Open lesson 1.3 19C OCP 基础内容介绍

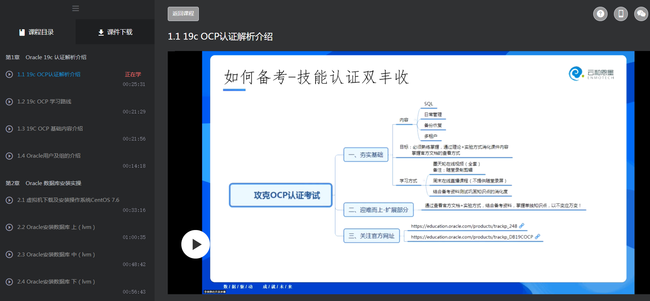[x=50, y=129]
